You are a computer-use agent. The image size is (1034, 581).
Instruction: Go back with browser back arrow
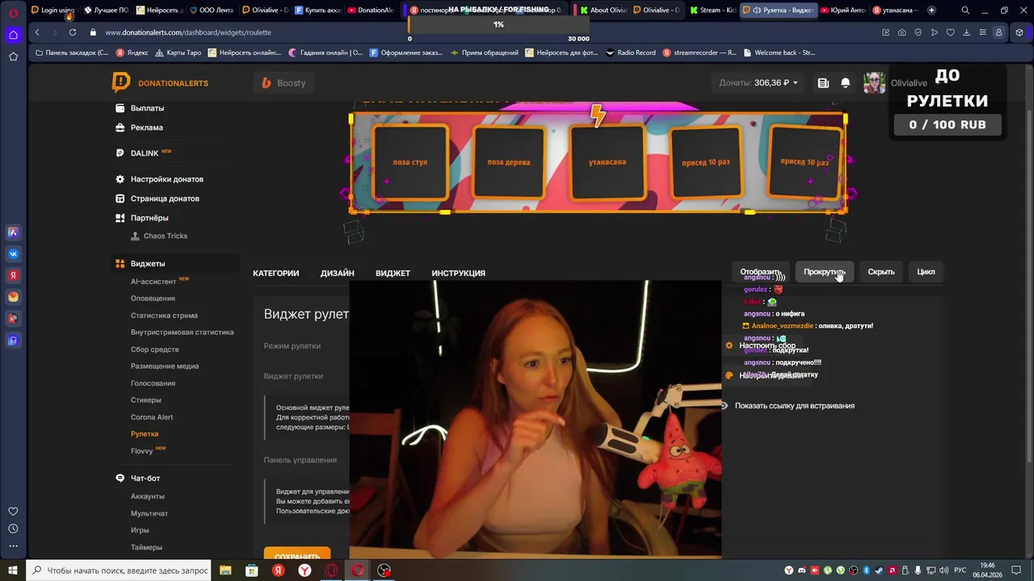pos(37,32)
